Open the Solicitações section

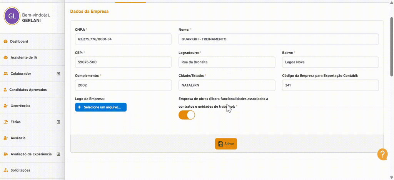pyautogui.click(x=32, y=170)
